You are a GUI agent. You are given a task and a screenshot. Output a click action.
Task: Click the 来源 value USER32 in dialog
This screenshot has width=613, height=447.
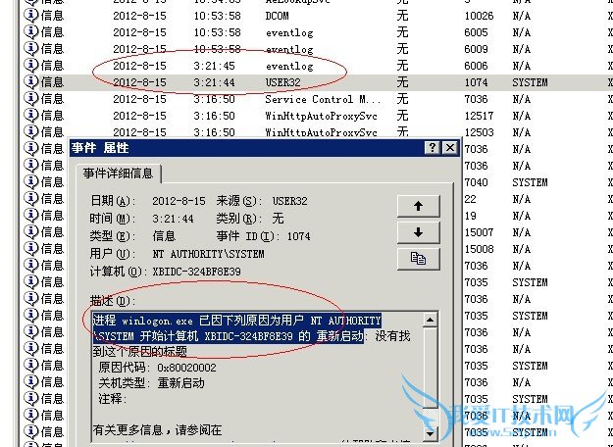pos(289,201)
